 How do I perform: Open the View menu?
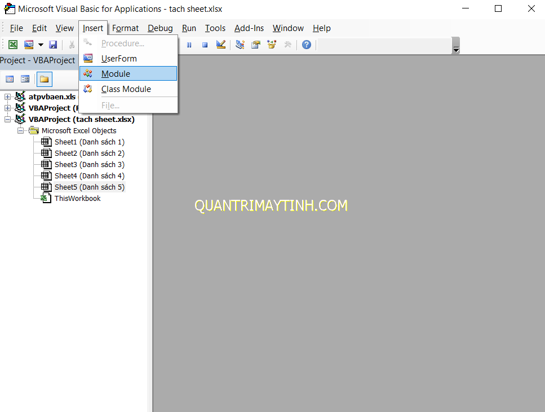65,28
